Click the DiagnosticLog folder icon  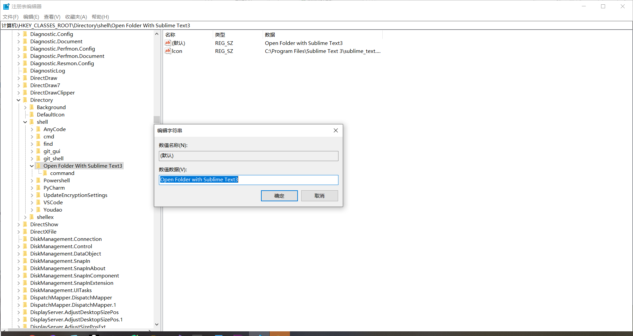25,71
